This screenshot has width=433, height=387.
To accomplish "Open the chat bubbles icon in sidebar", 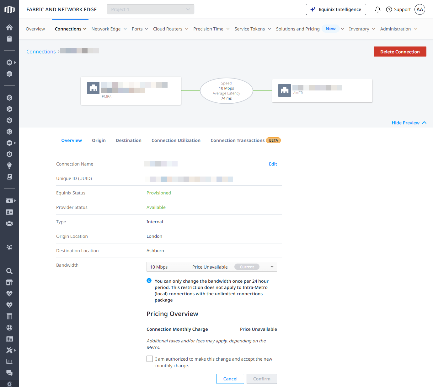I will tap(9, 373).
